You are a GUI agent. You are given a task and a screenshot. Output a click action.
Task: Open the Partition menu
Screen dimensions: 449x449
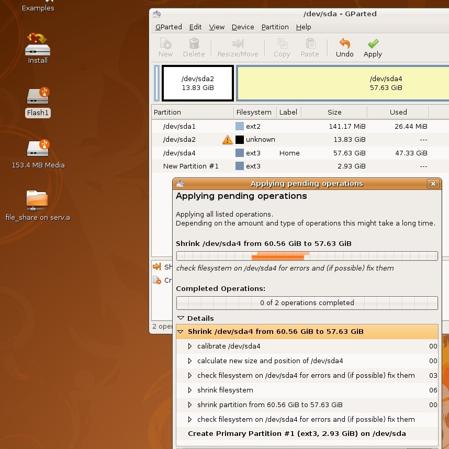tap(275, 27)
